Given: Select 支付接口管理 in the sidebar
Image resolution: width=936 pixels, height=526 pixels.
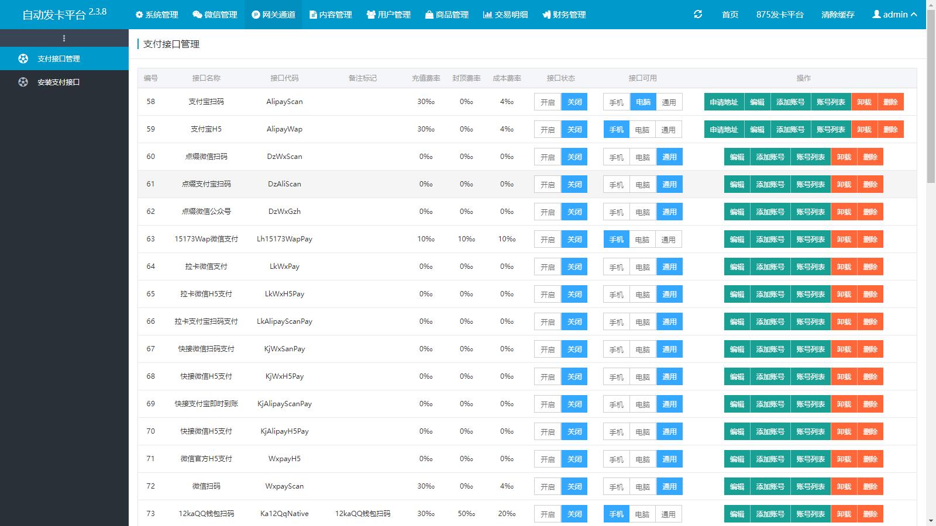Looking at the screenshot, I should point(58,59).
